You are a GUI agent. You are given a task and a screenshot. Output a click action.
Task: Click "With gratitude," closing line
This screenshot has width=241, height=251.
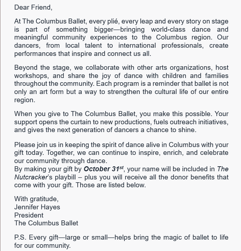[x=36, y=199]
